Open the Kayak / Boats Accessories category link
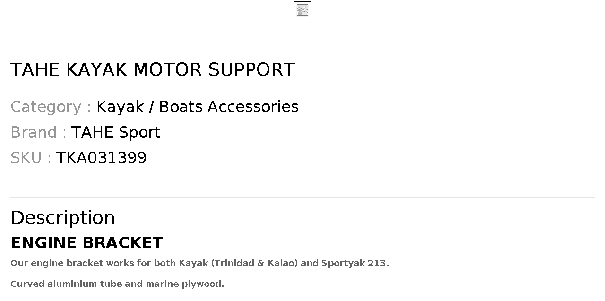The height and width of the screenshot is (301, 605). (x=198, y=107)
